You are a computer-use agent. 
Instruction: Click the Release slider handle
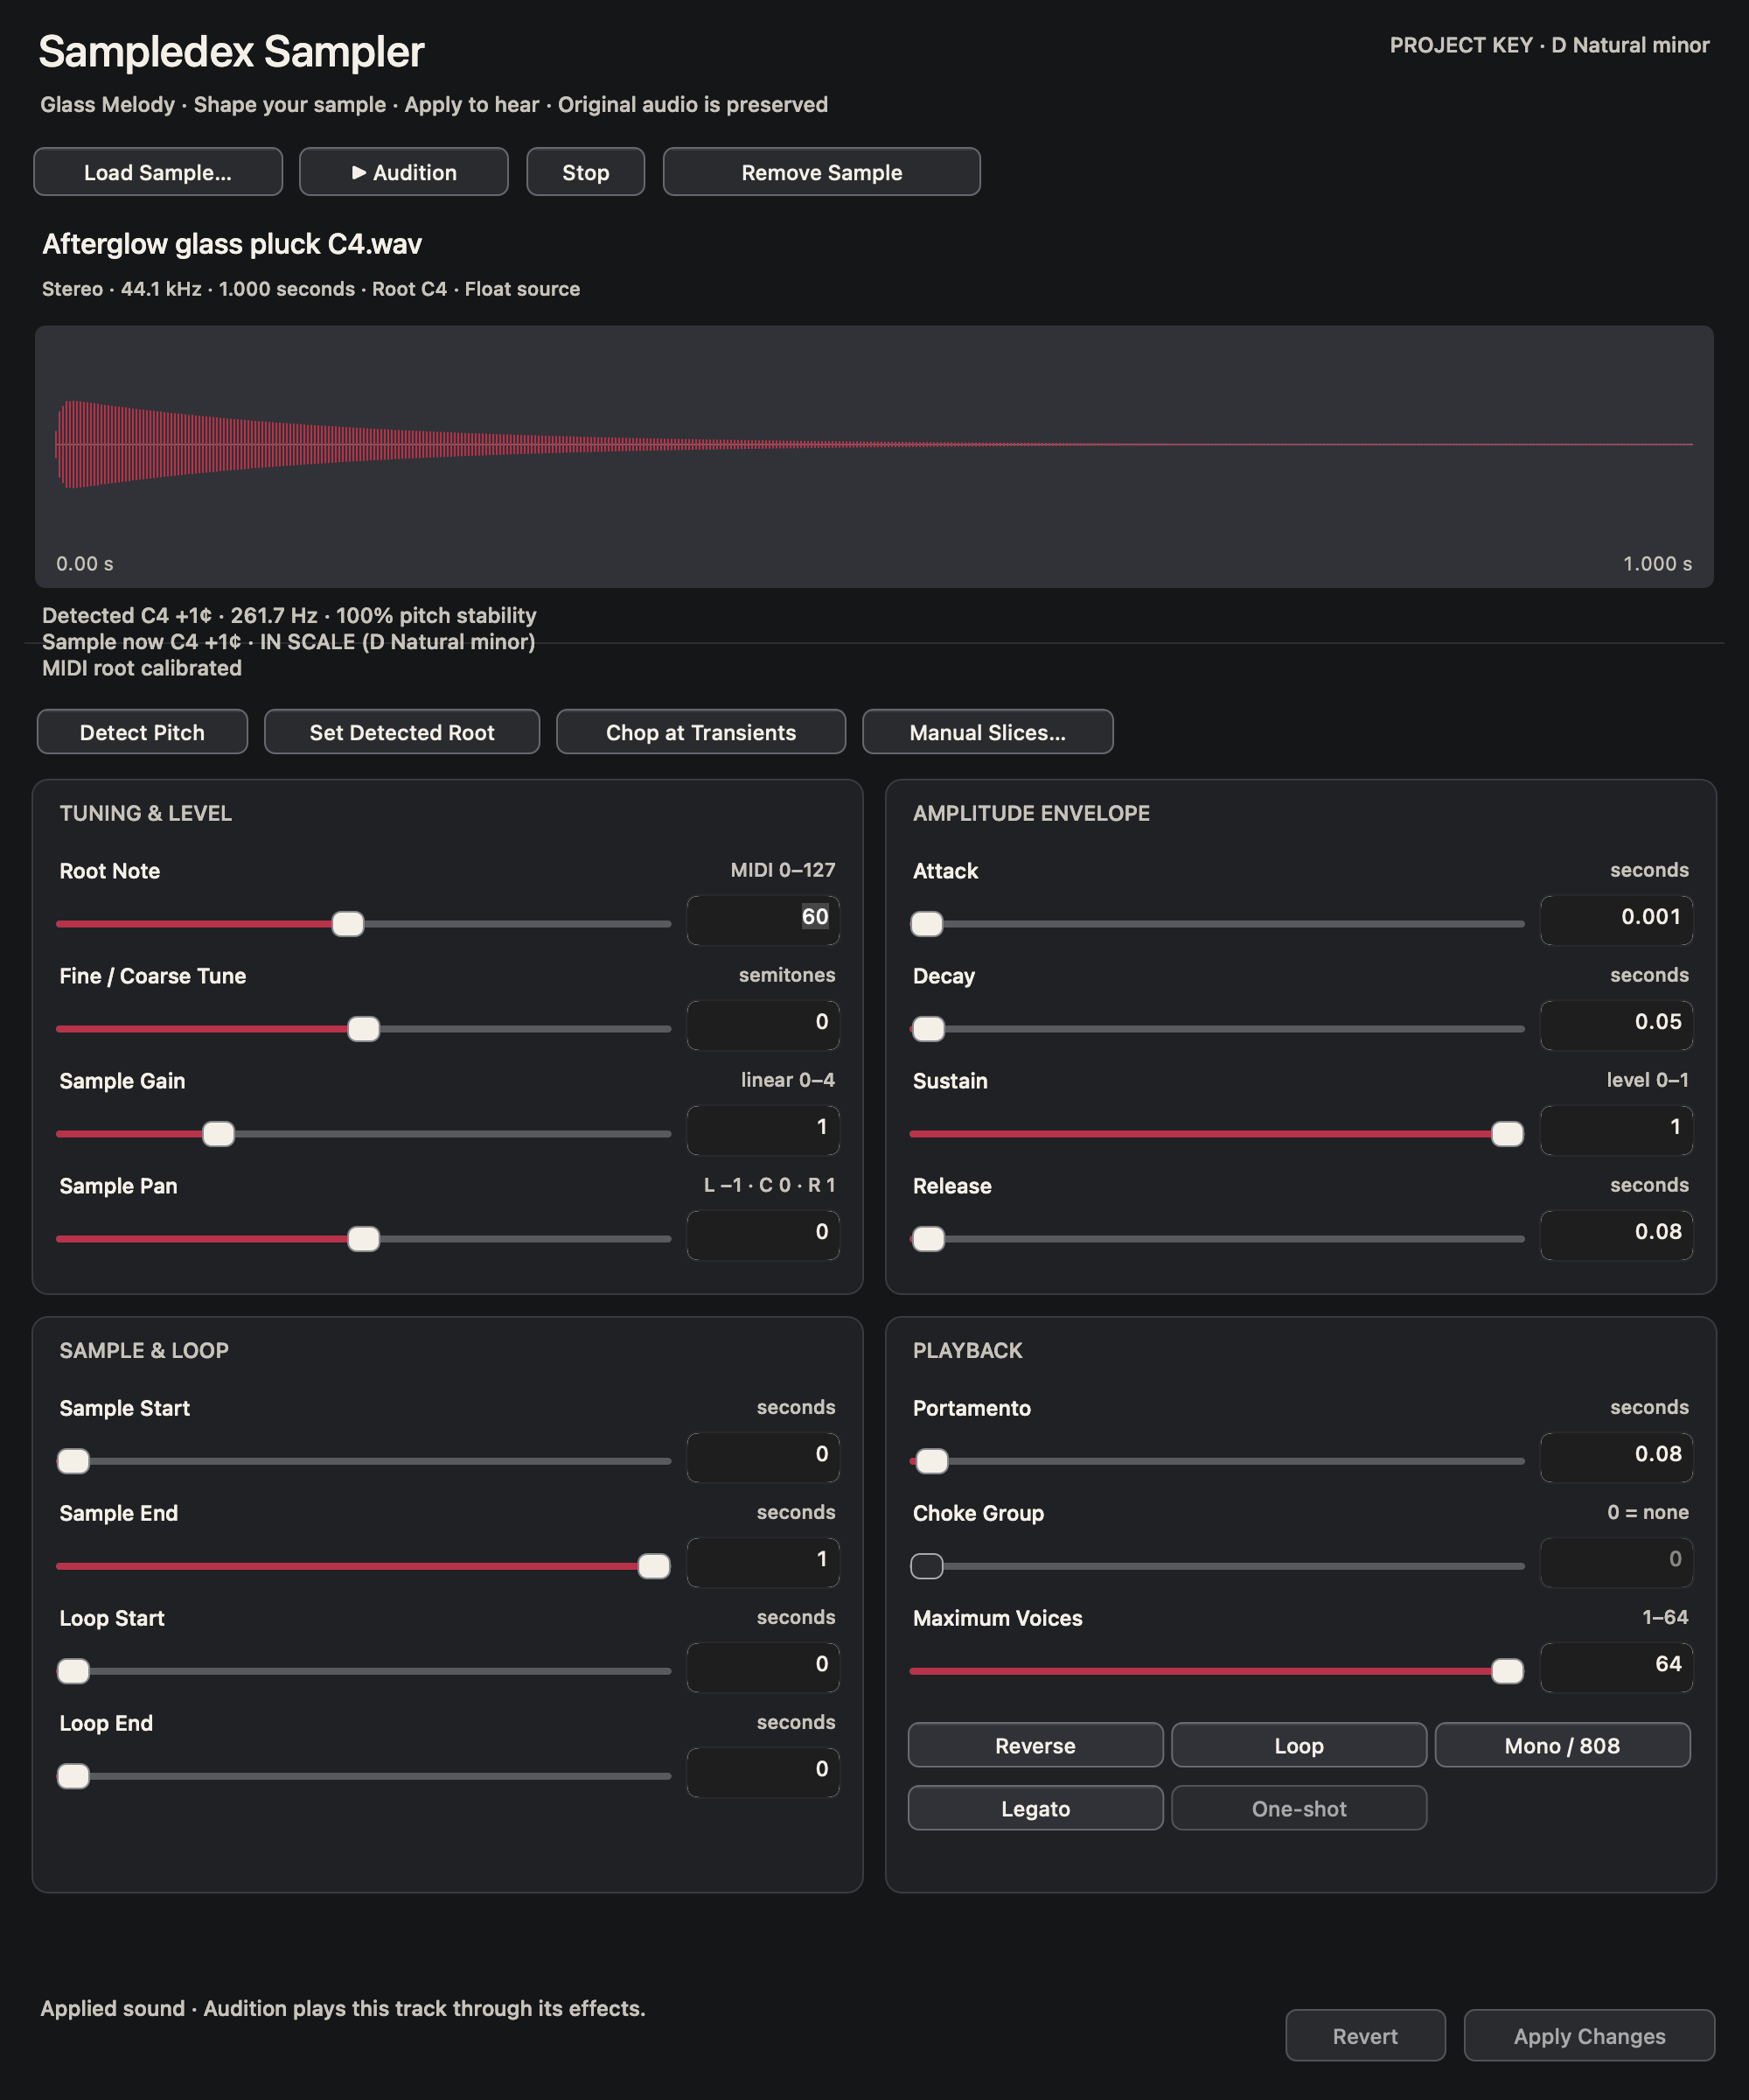pyautogui.click(x=929, y=1239)
